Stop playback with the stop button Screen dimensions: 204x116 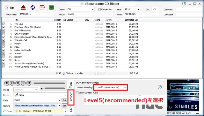(7, 83)
